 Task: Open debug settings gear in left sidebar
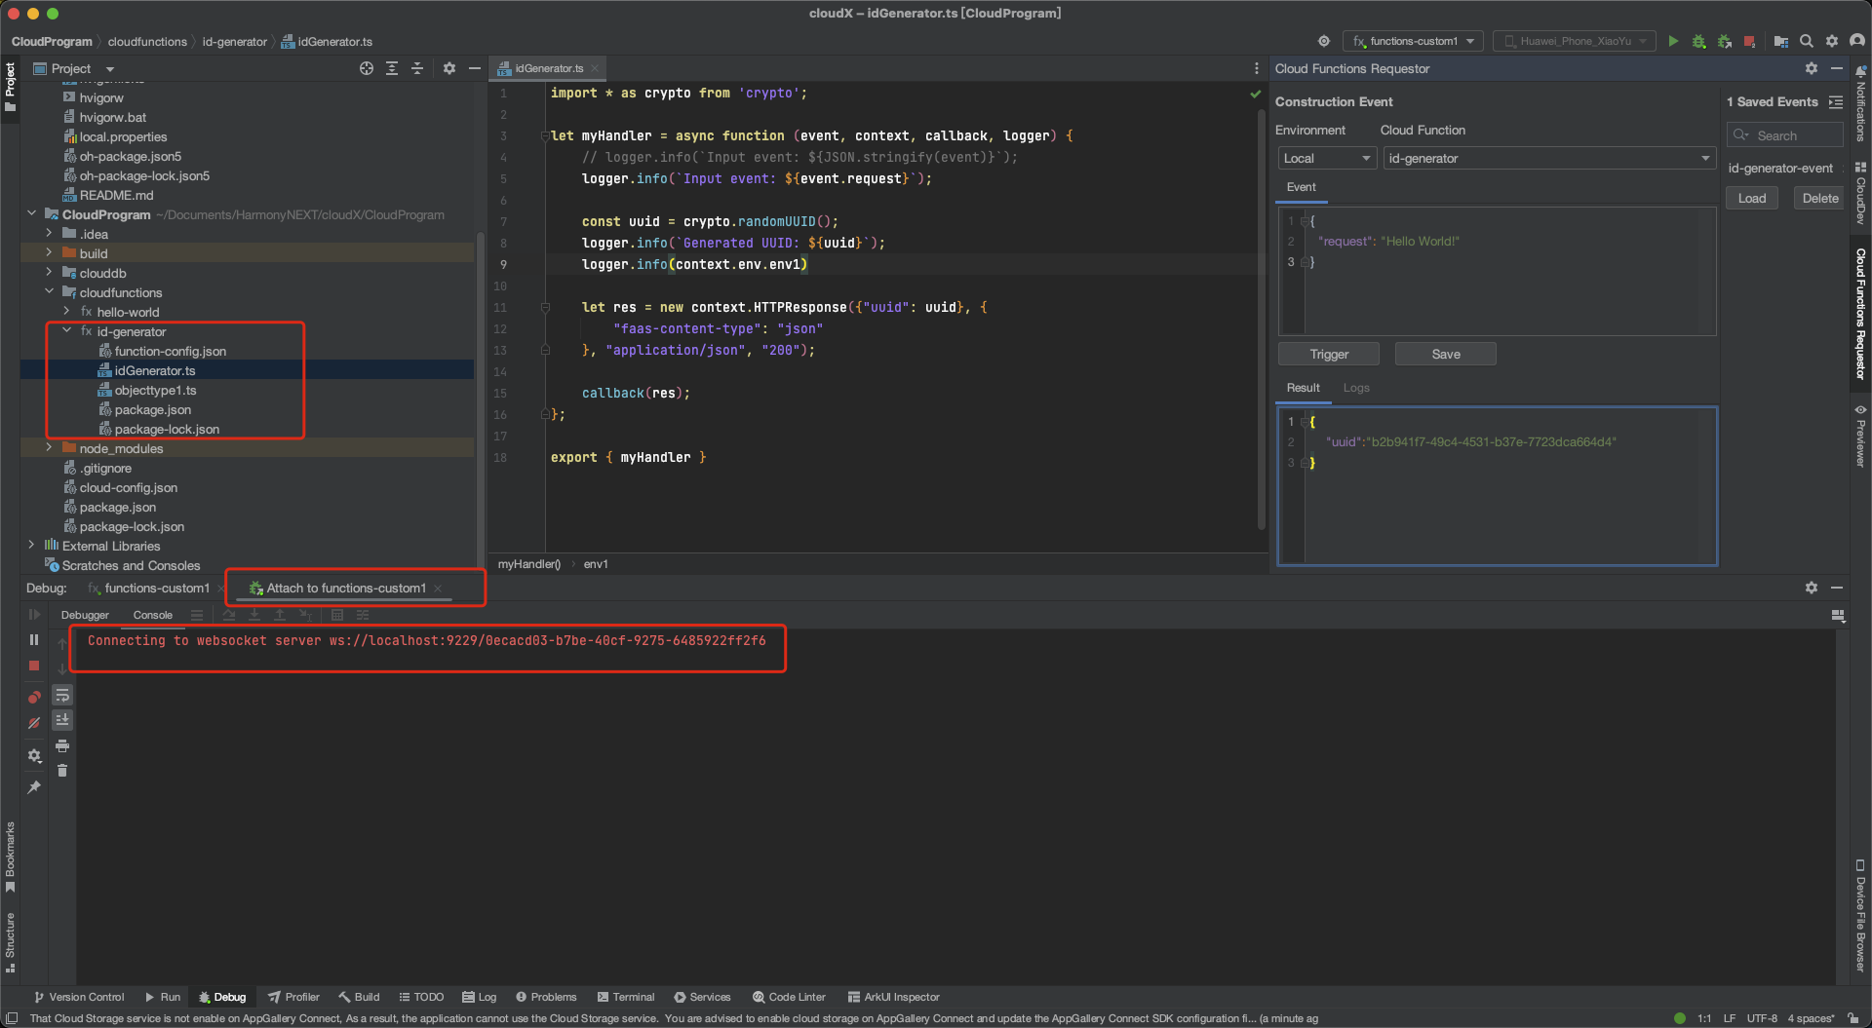(34, 755)
